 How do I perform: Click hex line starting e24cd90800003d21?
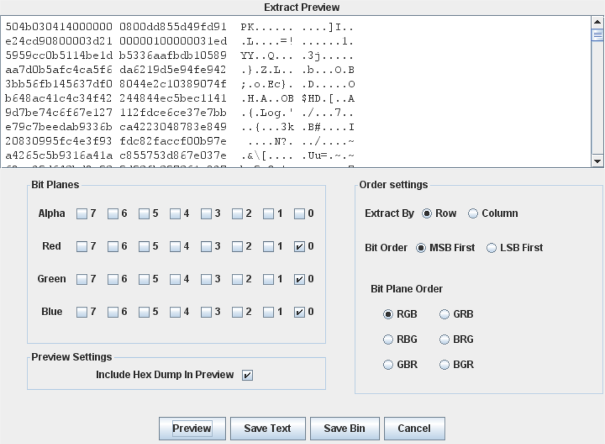tap(179, 41)
